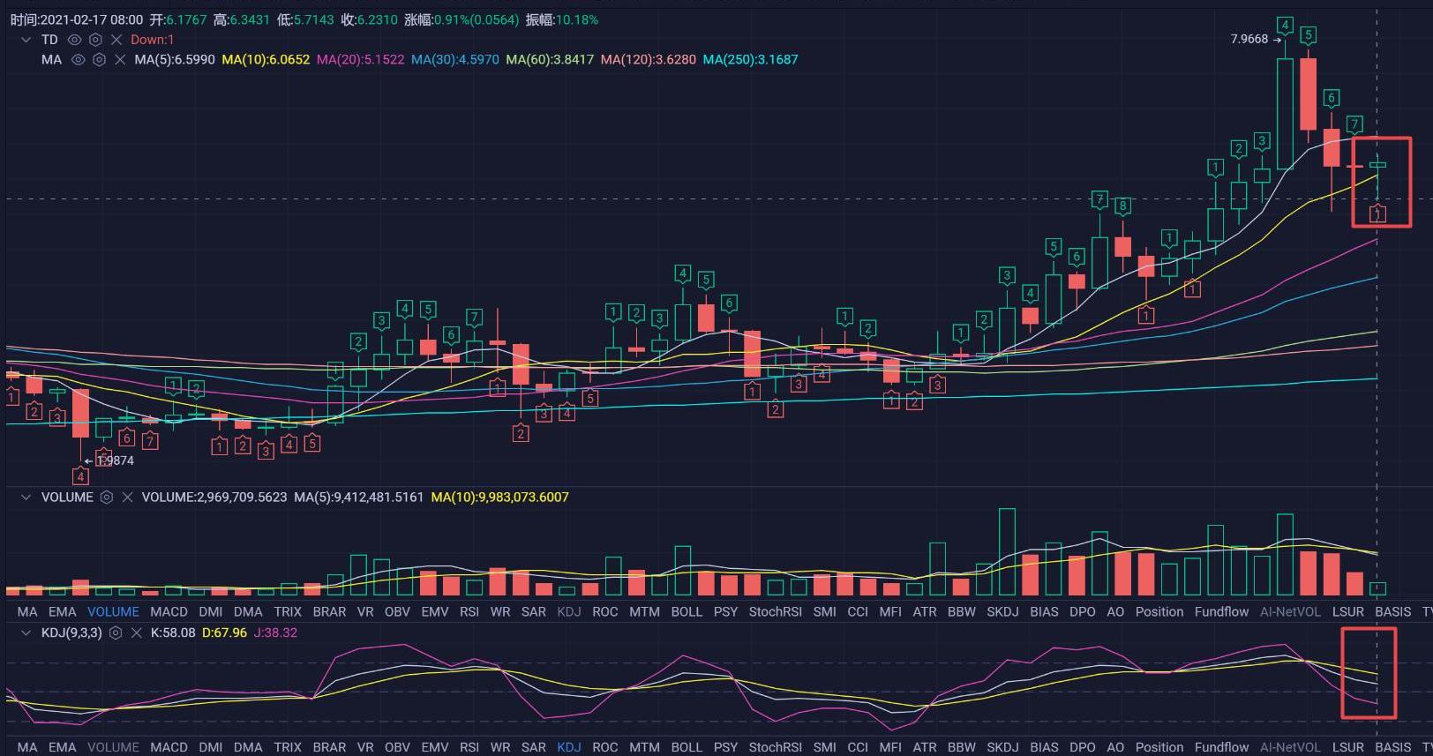Screen dimensions: 1433x756
Task: Open settings gear for TD indicator
Action: point(95,40)
